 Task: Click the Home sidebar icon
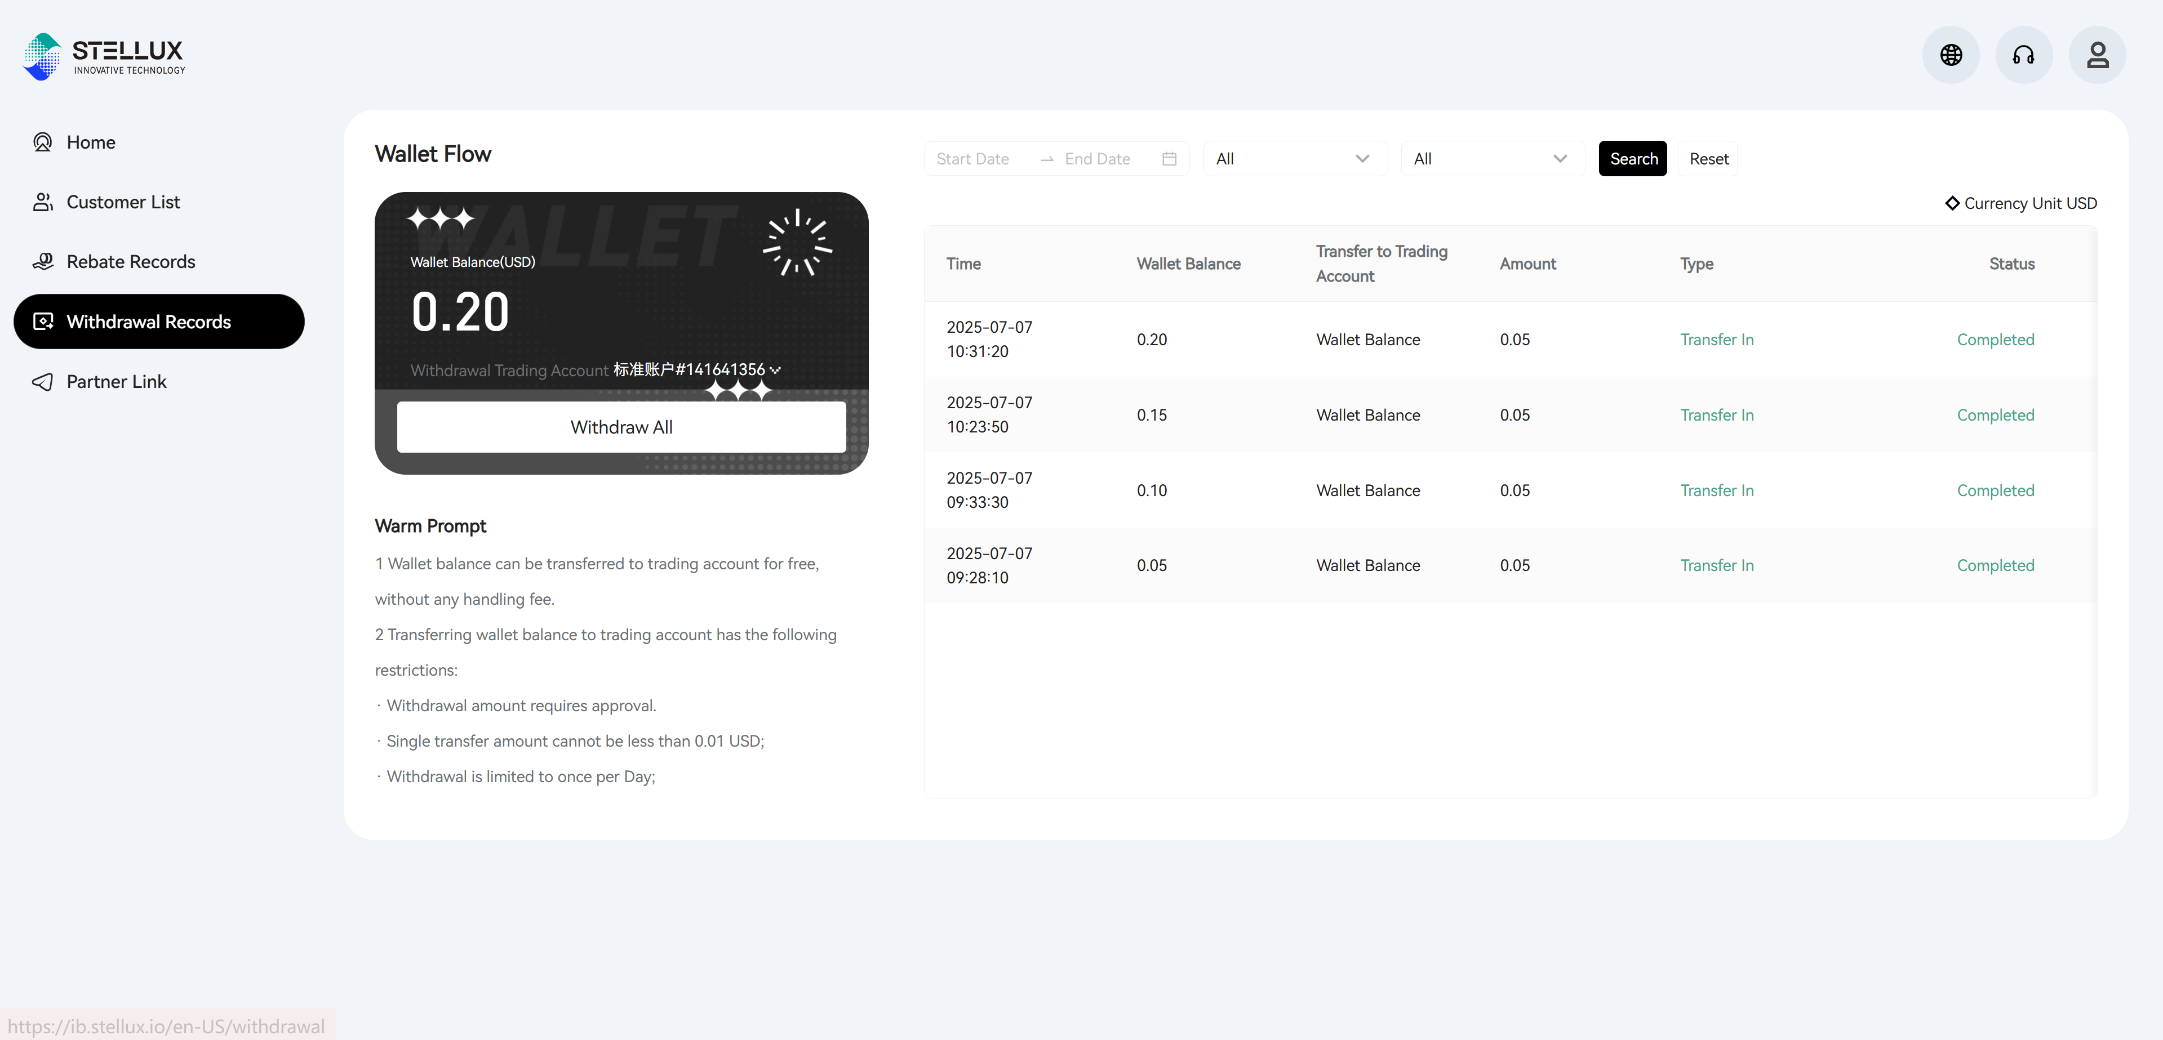[43, 142]
